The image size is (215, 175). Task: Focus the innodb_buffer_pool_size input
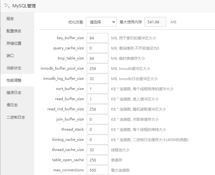98,68
